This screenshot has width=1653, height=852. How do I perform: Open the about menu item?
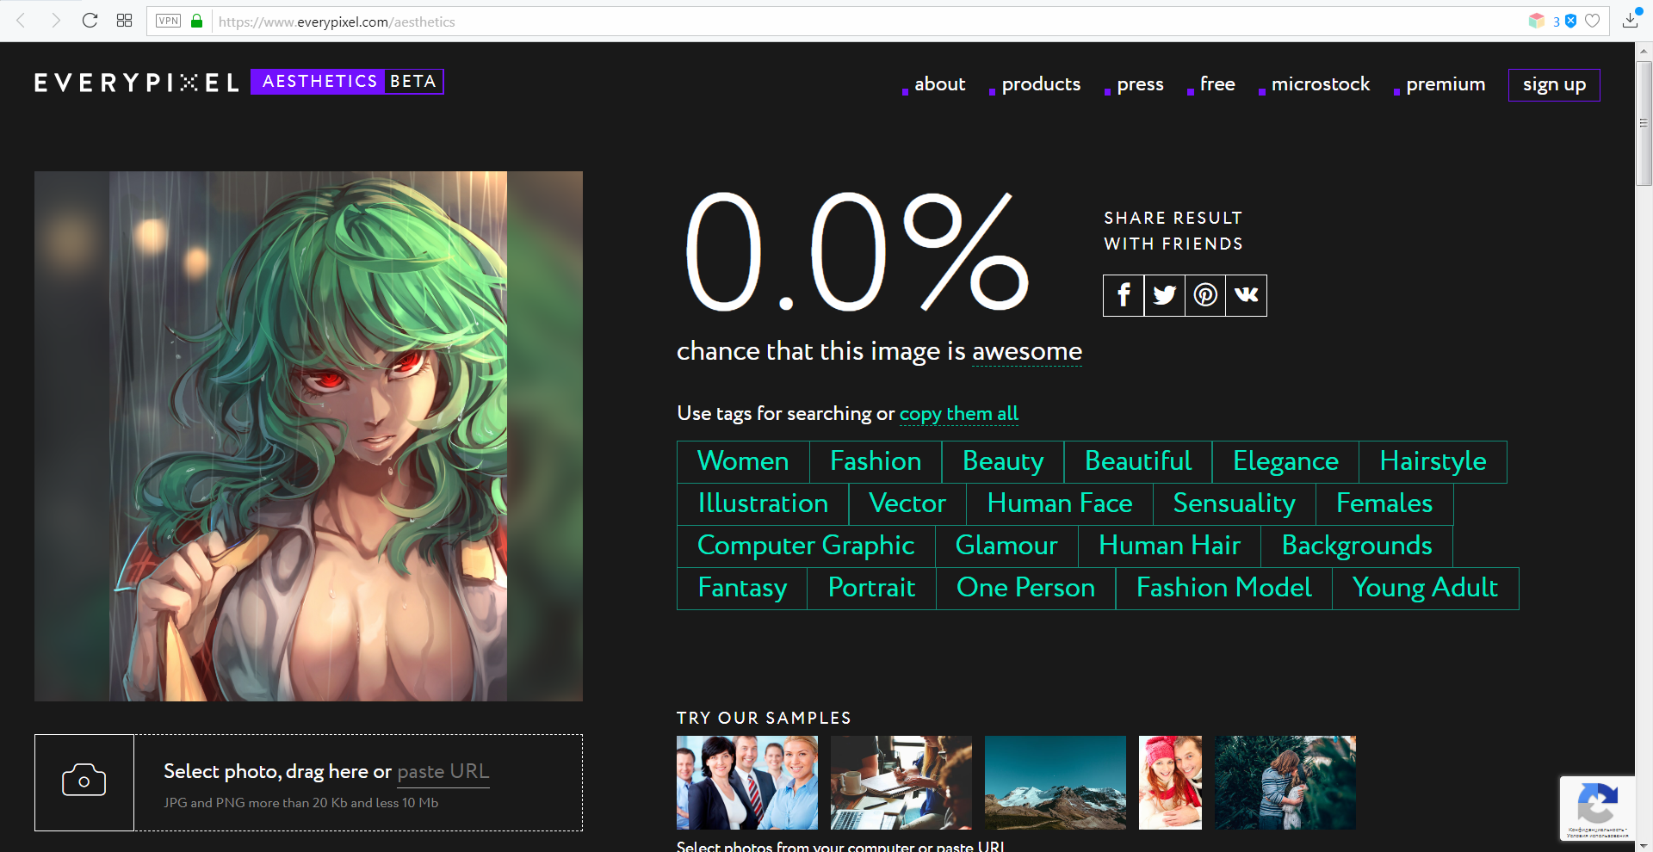[939, 84]
